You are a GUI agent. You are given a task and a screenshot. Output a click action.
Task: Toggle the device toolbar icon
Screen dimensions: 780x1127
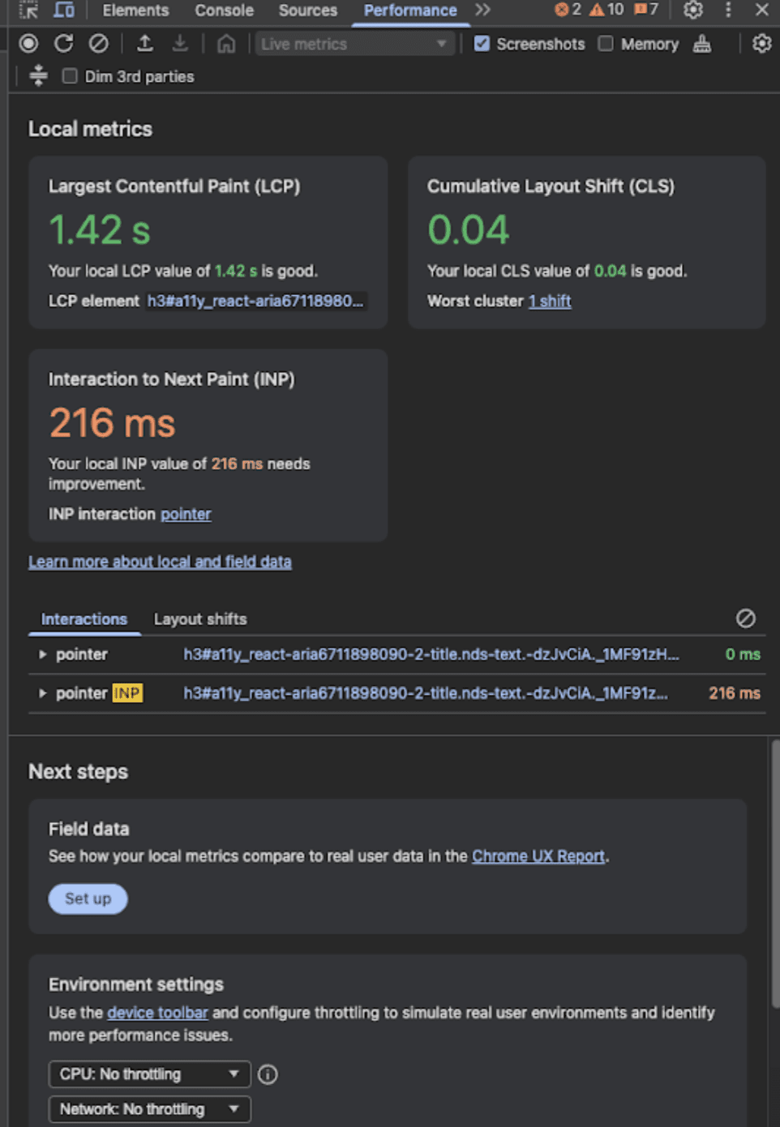click(63, 10)
